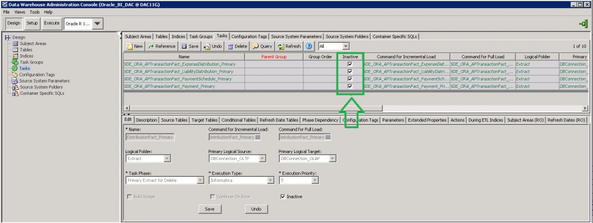
Task: Click the toolbar Save button with disk icon
Action: tap(190, 46)
